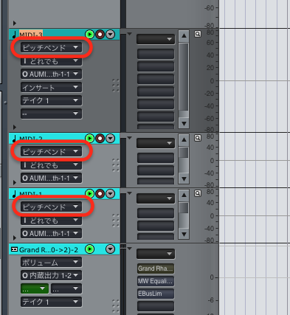Open the 内蔵出力 1-2 output dropdown
This screenshot has width=290, height=315.
(x=51, y=275)
